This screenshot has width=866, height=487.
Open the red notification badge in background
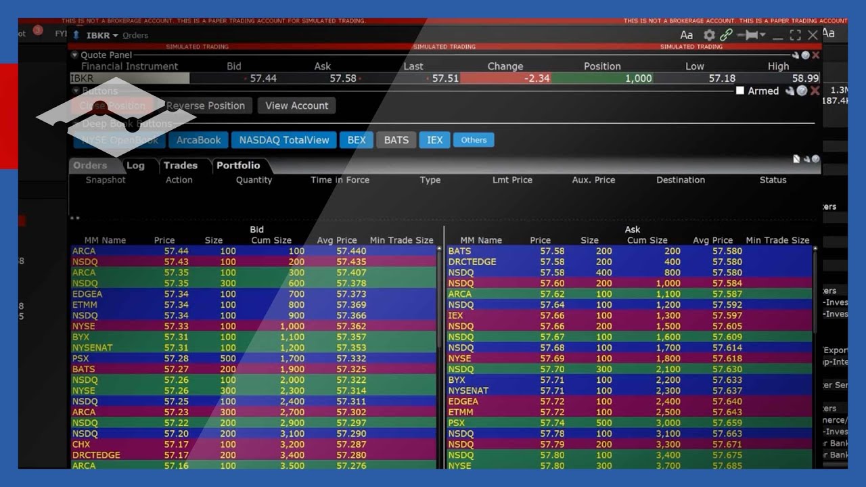coord(38,30)
